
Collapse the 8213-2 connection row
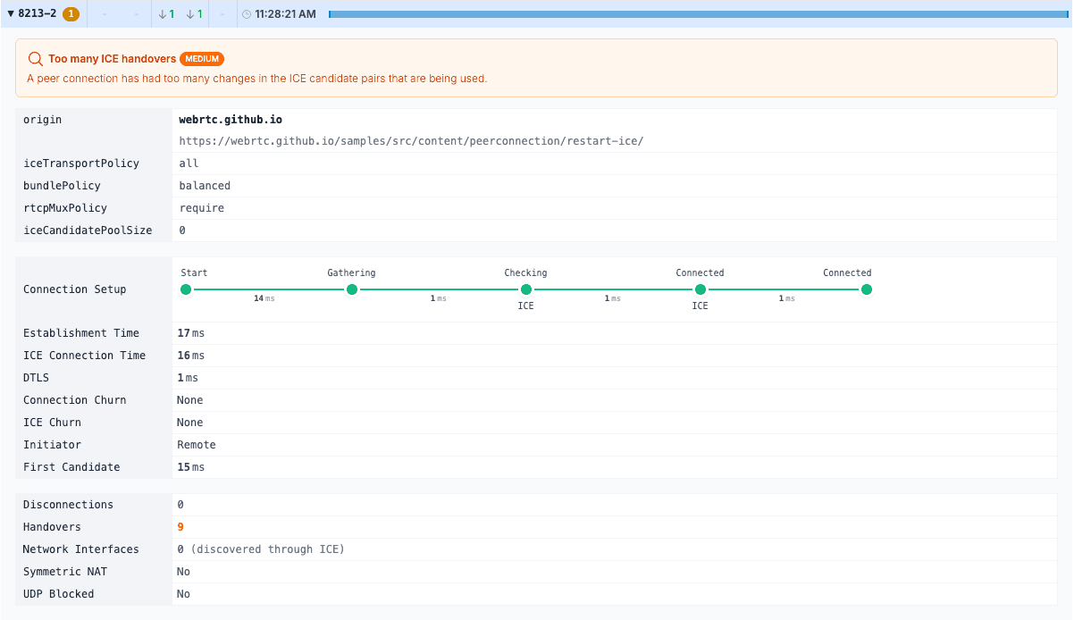click(11, 14)
